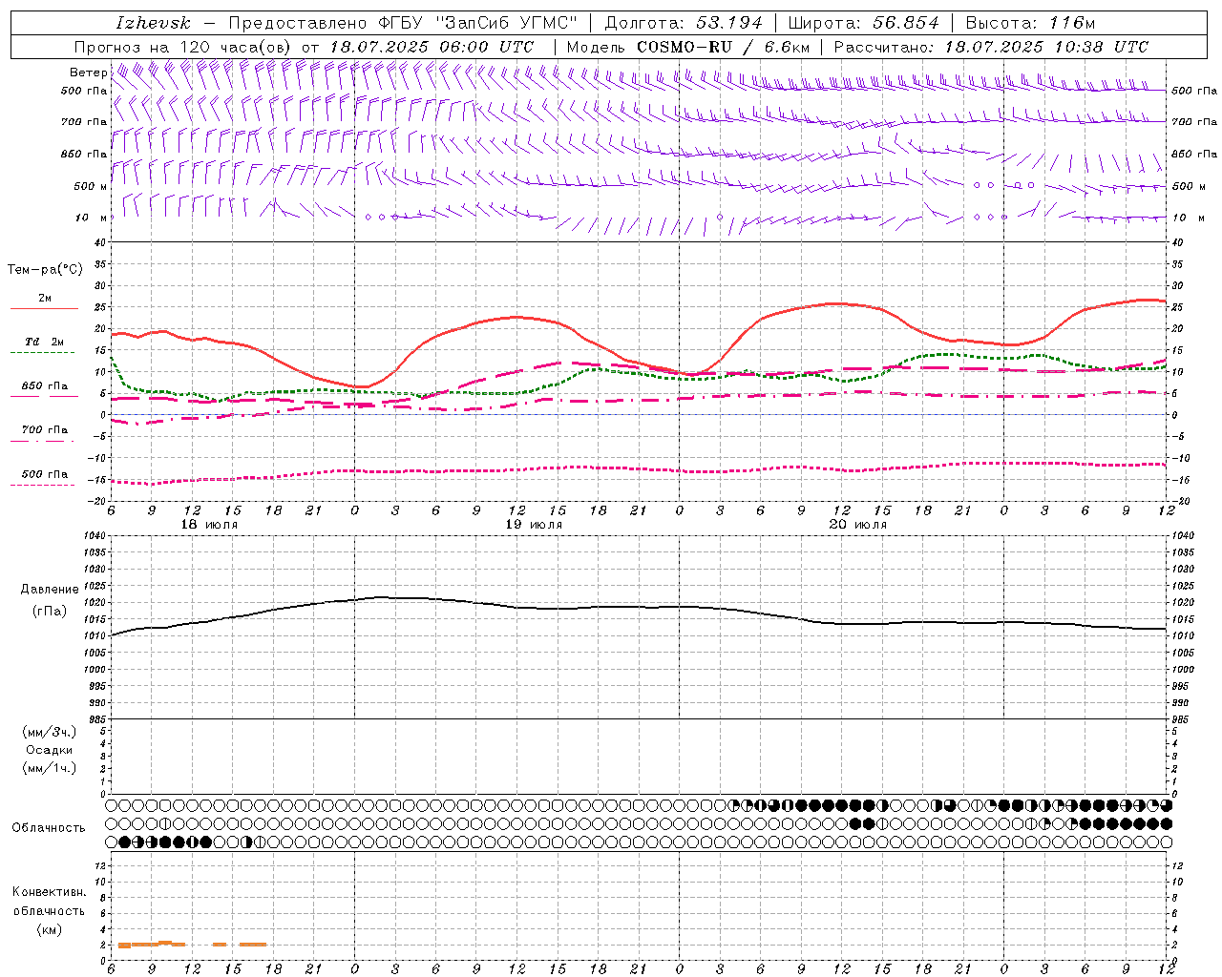Click left "850 гПа" wind level label
Image resolution: width=1222 pixels, height=977 pixels.
(85, 154)
